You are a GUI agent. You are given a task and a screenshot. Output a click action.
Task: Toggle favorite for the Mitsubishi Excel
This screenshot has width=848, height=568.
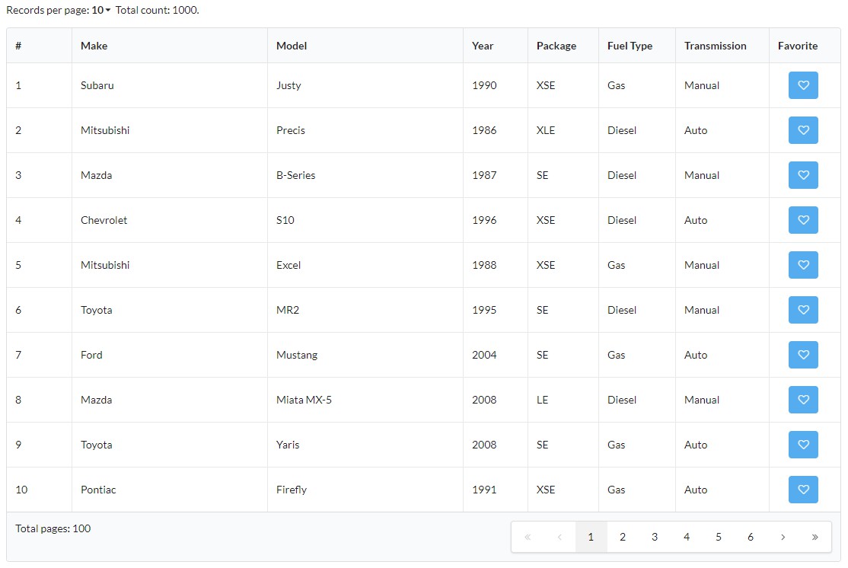coord(803,265)
